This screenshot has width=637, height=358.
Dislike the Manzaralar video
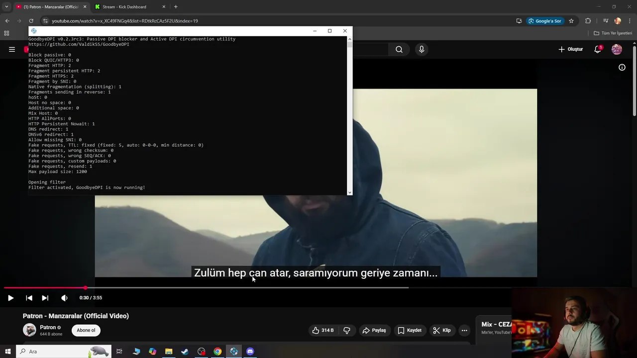pyautogui.click(x=347, y=330)
